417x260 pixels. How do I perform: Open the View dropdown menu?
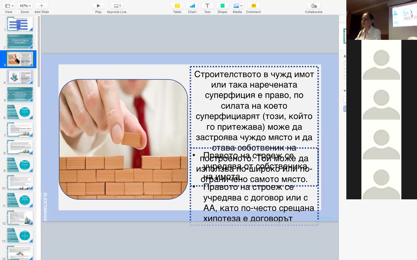coord(9,6)
